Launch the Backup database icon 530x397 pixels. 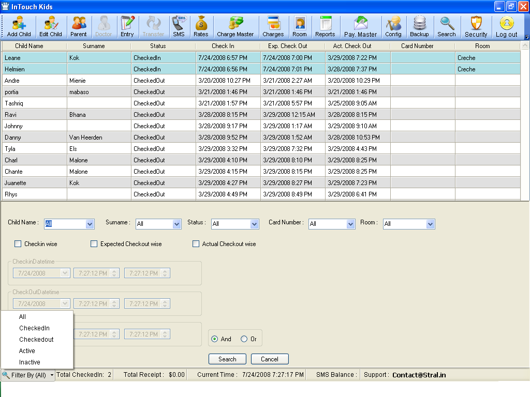(419, 26)
